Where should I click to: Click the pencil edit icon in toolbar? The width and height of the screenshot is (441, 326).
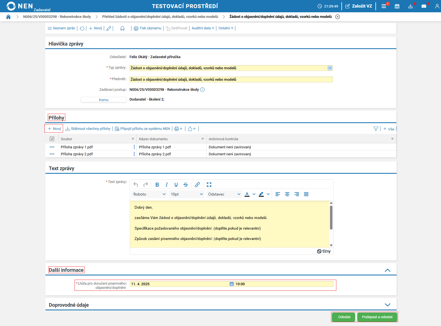pyautogui.click(x=109, y=28)
